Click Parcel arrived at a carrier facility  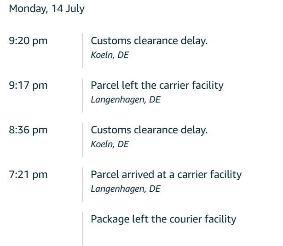(x=166, y=175)
